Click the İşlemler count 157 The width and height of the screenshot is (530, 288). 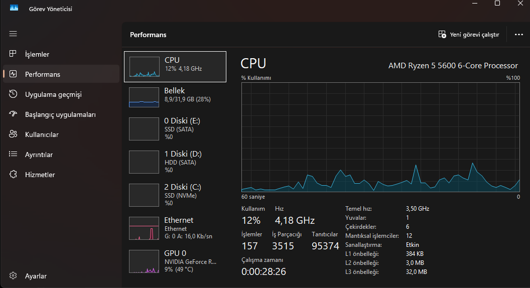click(250, 246)
